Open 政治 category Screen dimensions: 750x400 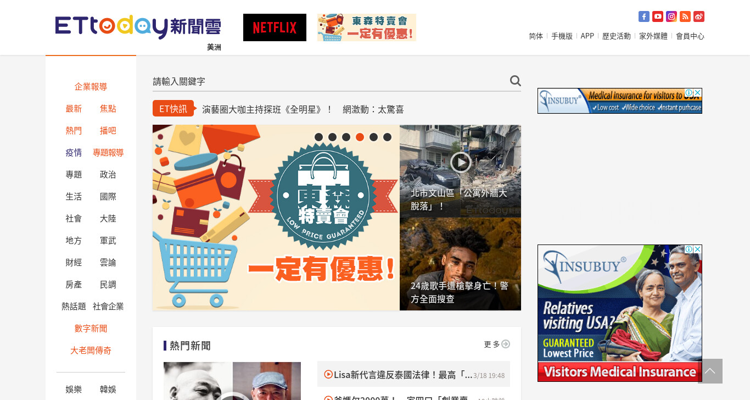click(108, 175)
